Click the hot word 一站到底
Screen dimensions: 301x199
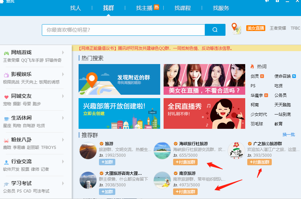[x=283, y=114]
